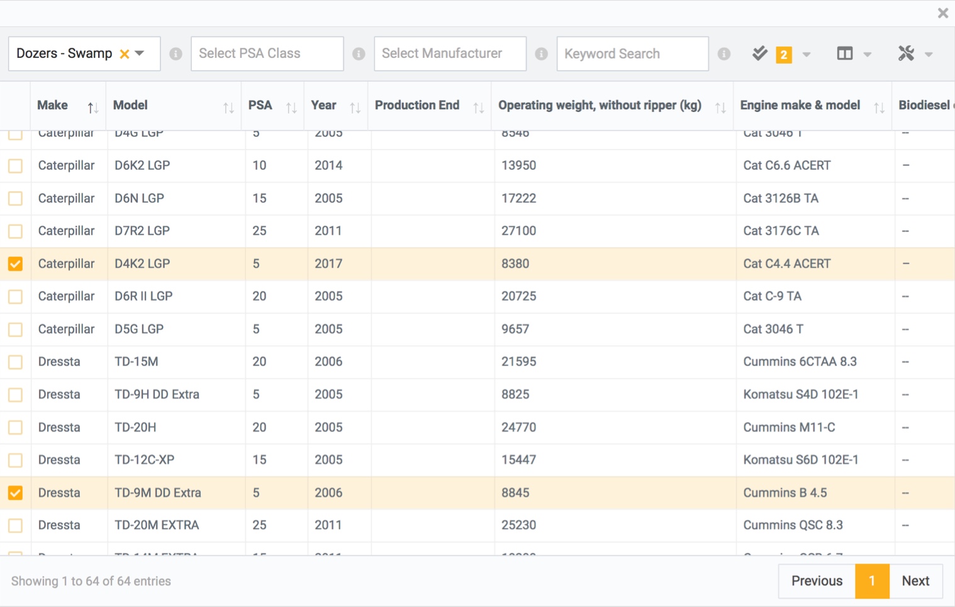Uncheck the Dressta TD-9M DD Extra row

tap(16, 493)
